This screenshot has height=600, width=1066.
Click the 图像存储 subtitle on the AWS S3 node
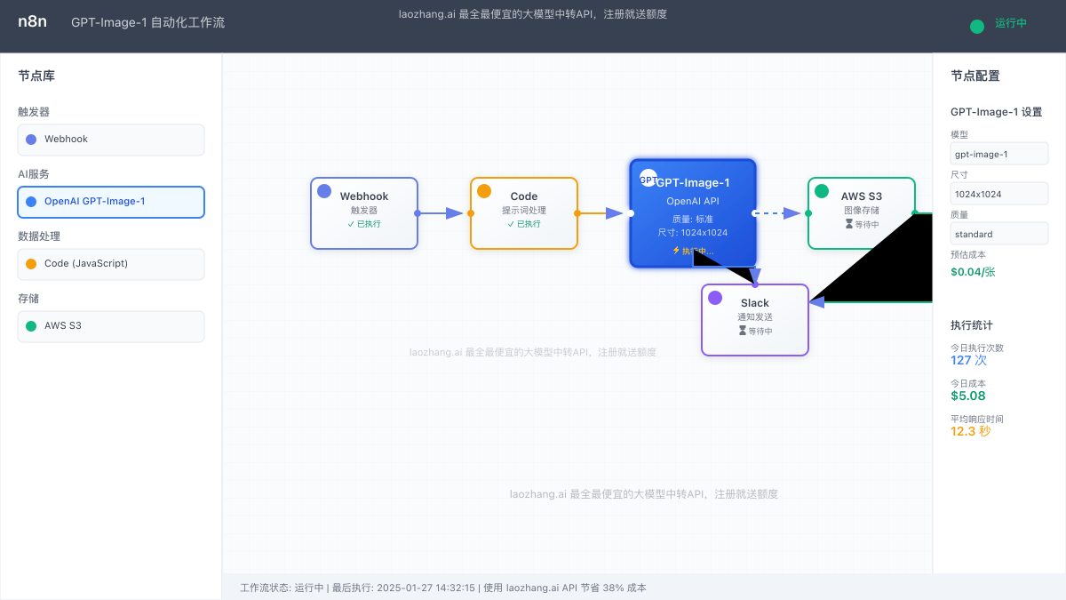pos(862,211)
